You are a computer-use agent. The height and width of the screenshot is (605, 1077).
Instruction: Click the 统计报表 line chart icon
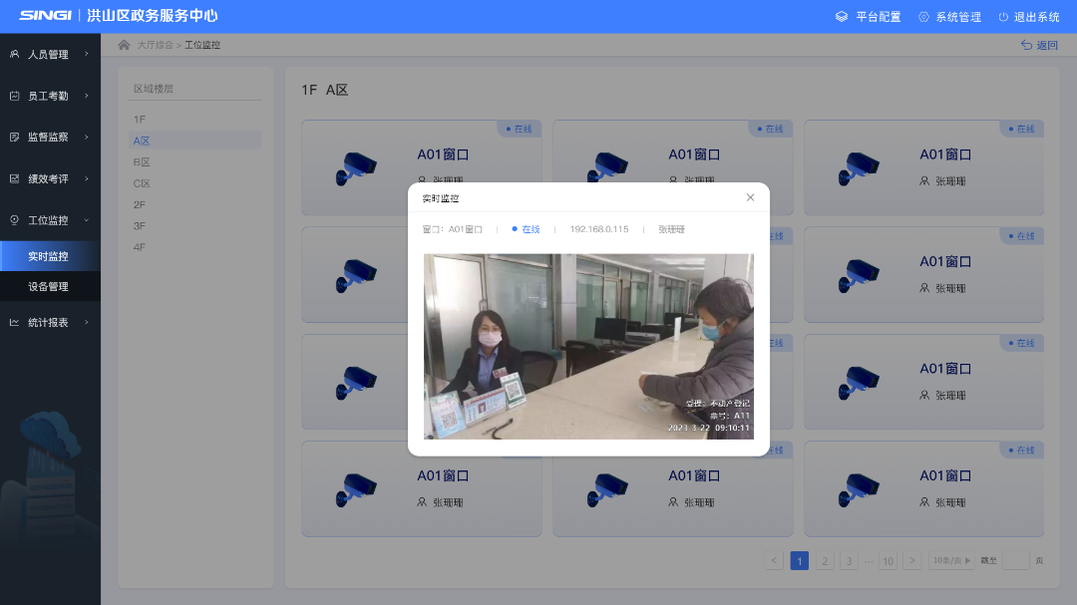tap(14, 322)
